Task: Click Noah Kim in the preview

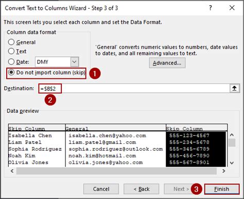Action: tap(22, 156)
